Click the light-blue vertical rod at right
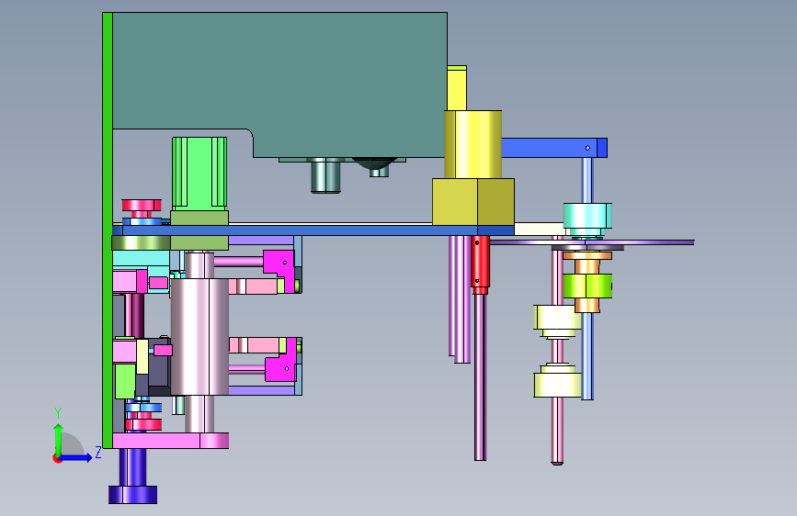 (x=587, y=355)
